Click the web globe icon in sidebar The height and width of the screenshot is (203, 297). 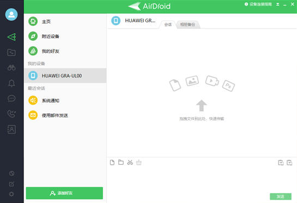coord(12,173)
